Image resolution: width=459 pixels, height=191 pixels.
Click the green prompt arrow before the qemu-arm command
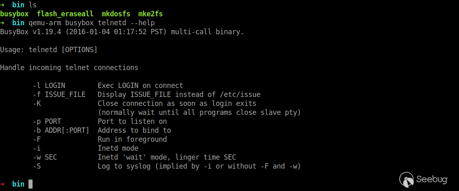(x=2, y=23)
